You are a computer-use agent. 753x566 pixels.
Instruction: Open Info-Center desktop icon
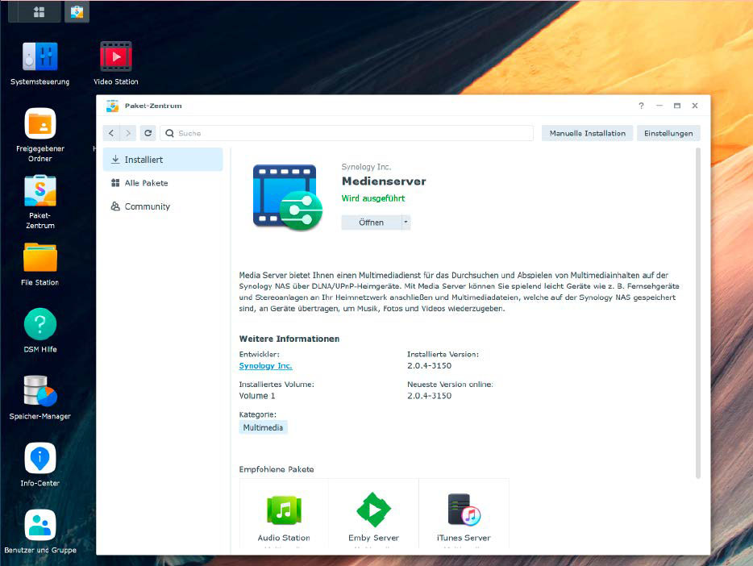[x=40, y=464]
